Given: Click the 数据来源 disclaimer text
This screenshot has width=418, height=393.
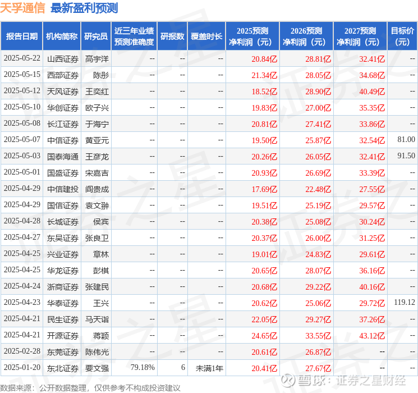Looking at the screenshot, I should click(x=90, y=387).
